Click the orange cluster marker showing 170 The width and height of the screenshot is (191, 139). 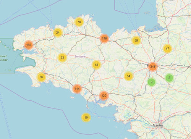pos(104,38)
